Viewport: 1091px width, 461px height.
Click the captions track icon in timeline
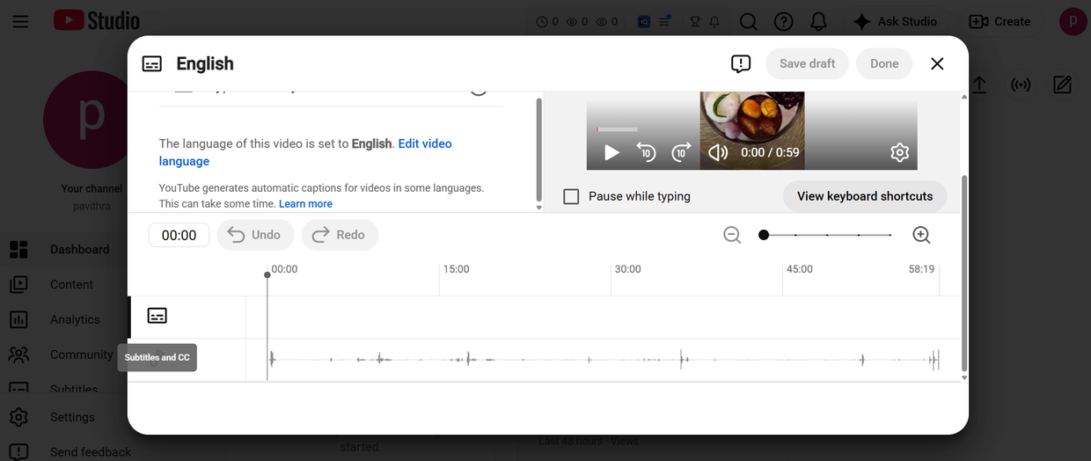pos(157,316)
